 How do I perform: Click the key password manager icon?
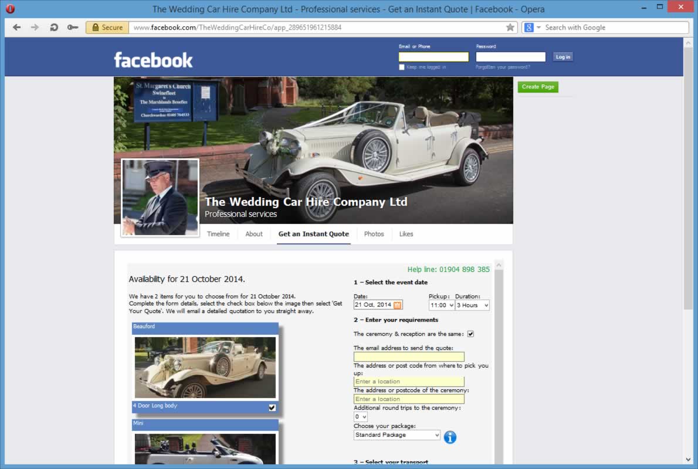[x=73, y=28]
